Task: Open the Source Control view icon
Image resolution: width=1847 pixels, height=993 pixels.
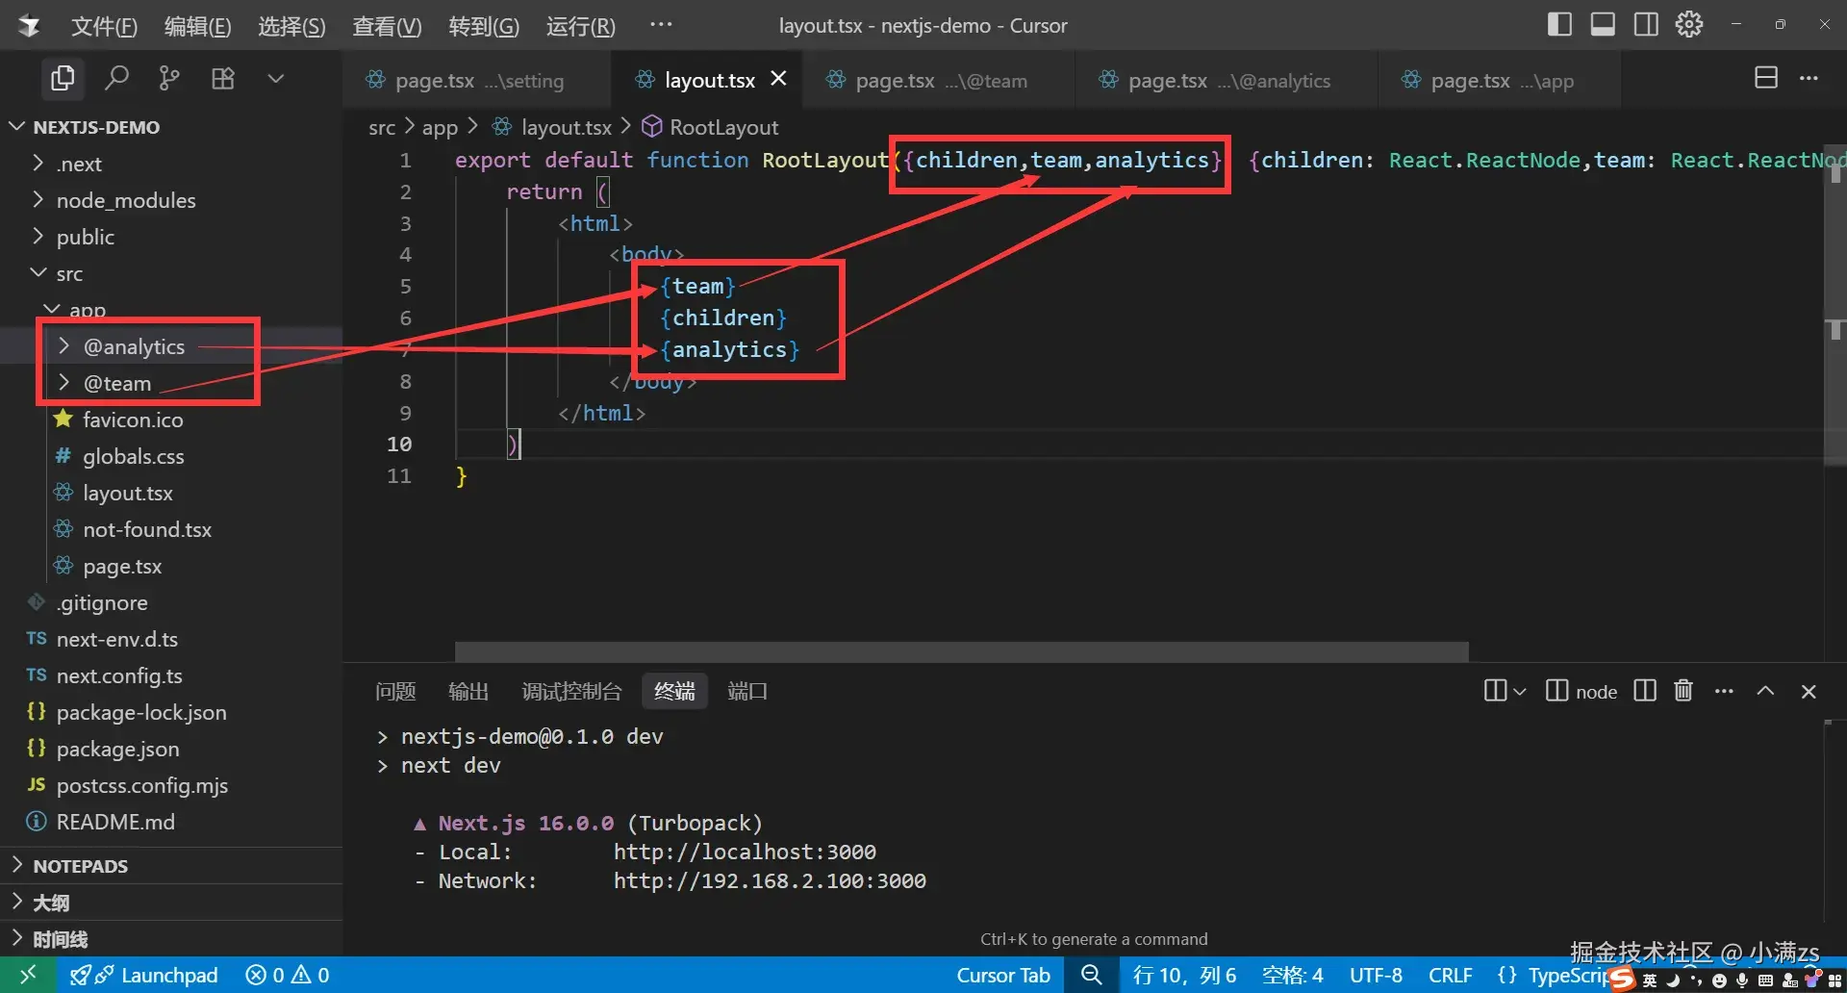Action: pyautogui.click(x=169, y=78)
